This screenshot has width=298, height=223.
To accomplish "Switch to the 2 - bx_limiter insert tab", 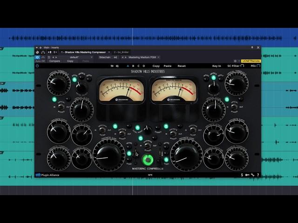I will coord(121,52).
